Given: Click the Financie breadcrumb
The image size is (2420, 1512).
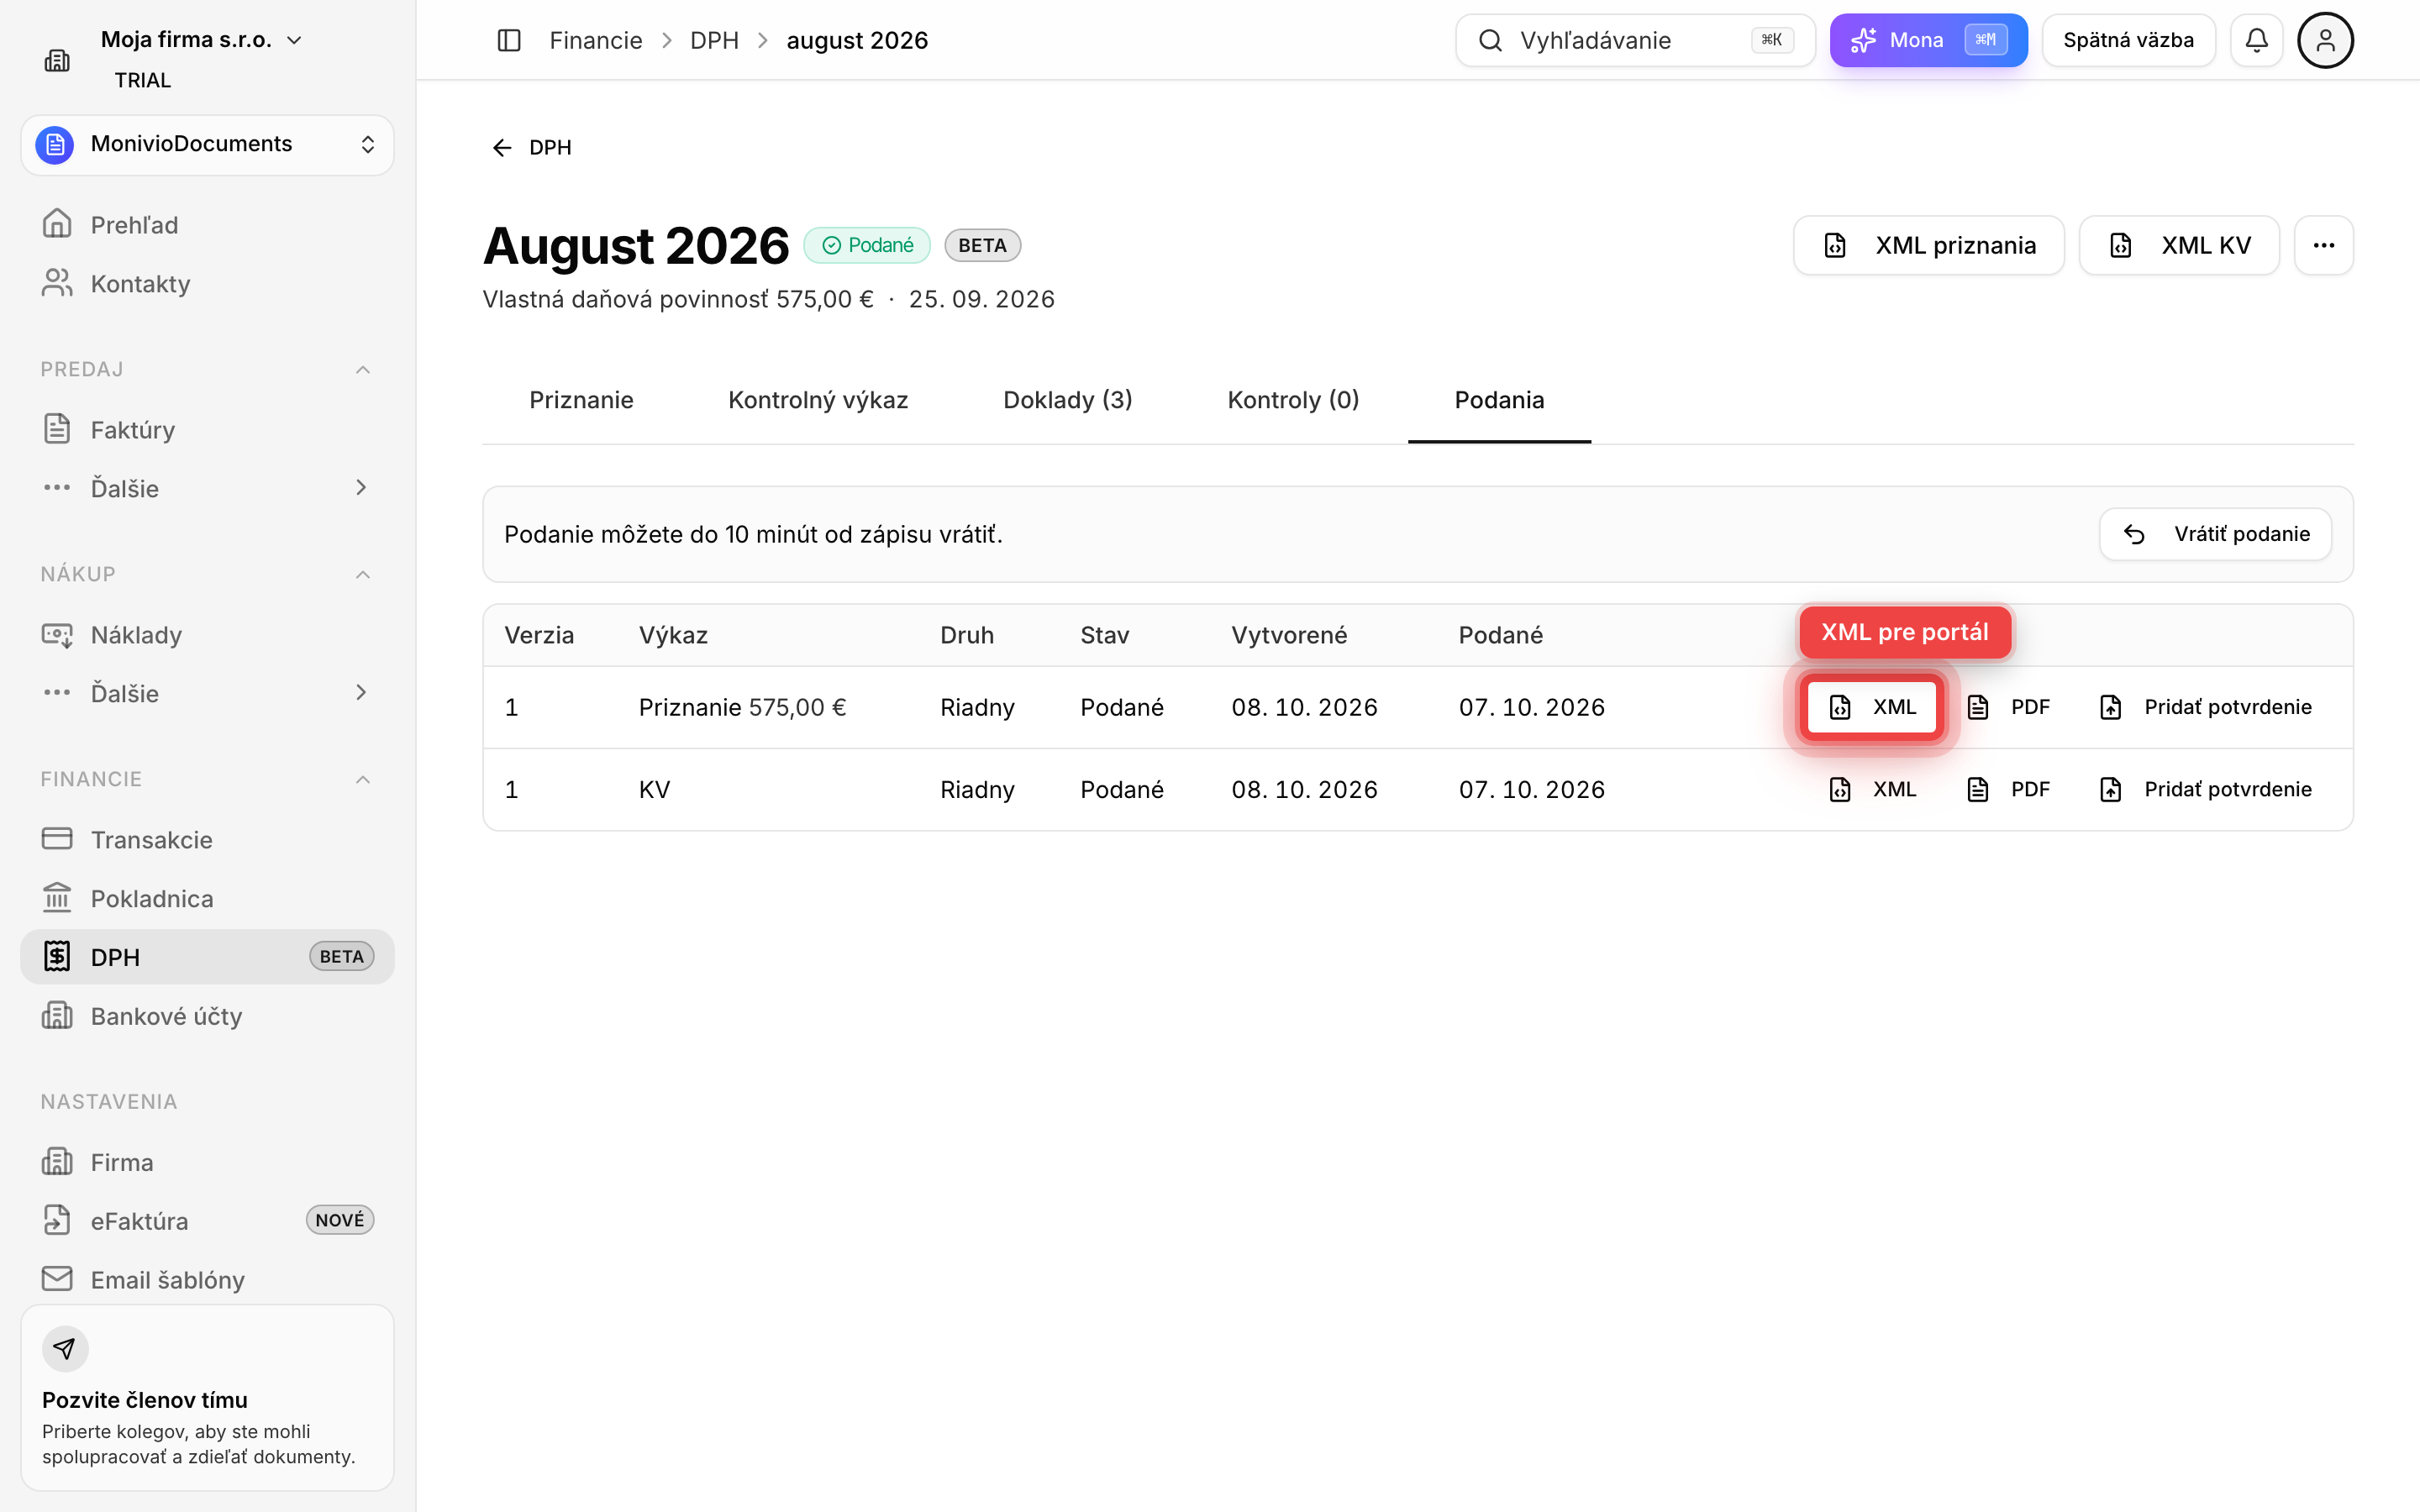Looking at the screenshot, I should [596, 40].
